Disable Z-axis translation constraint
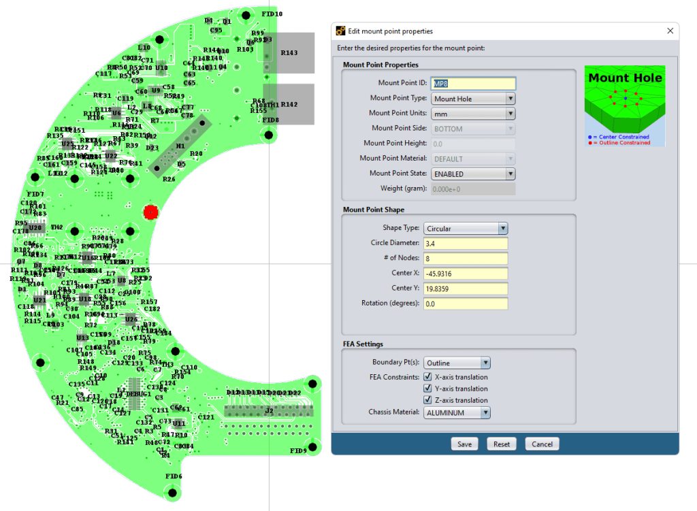 (x=428, y=400)
